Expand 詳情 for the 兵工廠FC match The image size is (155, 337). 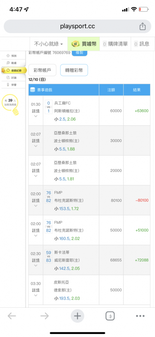point(36,111)
